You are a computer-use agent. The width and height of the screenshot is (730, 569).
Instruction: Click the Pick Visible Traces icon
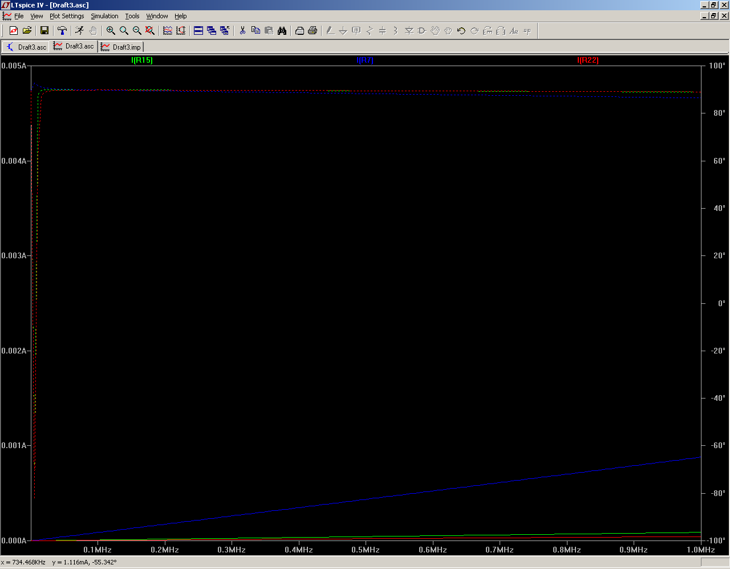168,31
